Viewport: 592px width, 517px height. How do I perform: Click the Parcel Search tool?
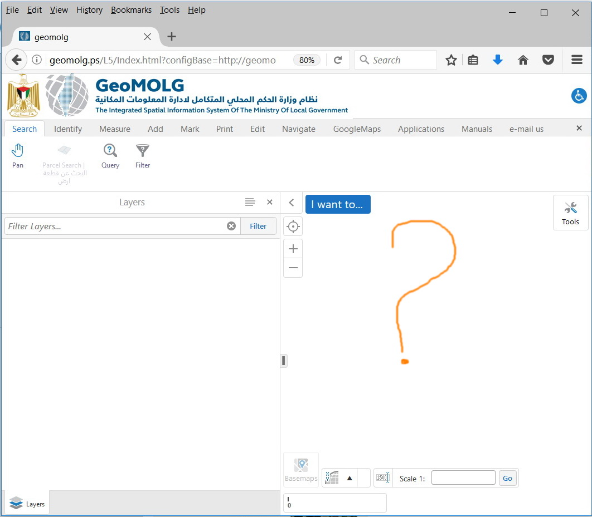65,164
